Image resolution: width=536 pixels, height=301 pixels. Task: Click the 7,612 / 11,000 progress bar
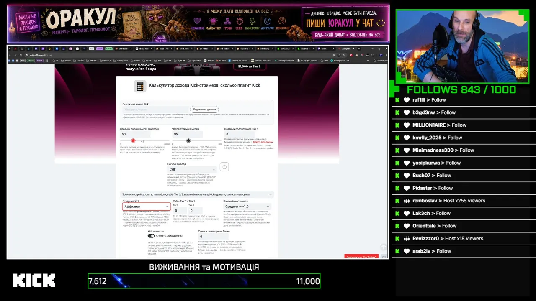(x=204, y=281)
